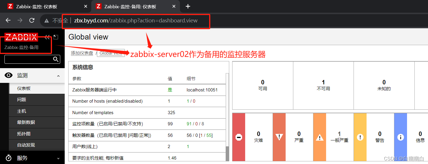Click the sidebar search magnifier icon

tap(56, 59)
